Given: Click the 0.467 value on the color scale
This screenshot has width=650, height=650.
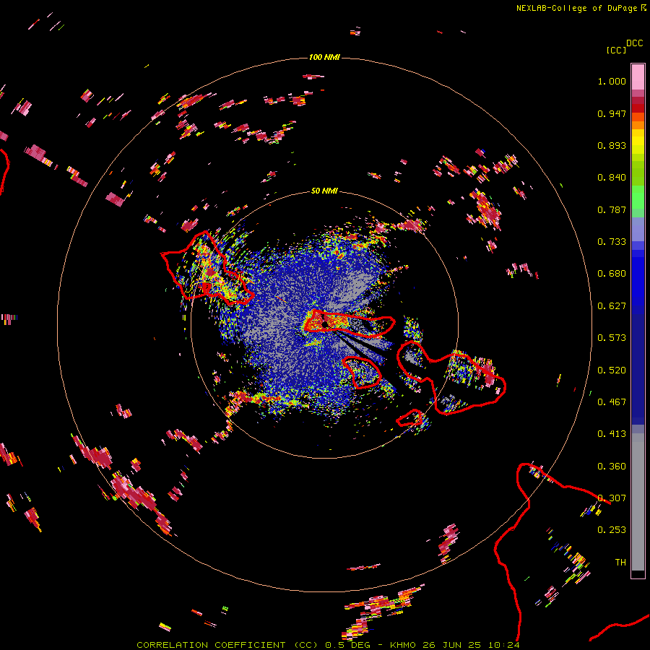Looking at the screenshot, I should click(x=612, y=402).
